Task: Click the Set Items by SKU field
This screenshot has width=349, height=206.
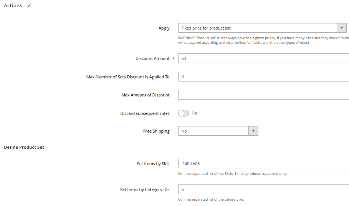Action: click(263, 164)
